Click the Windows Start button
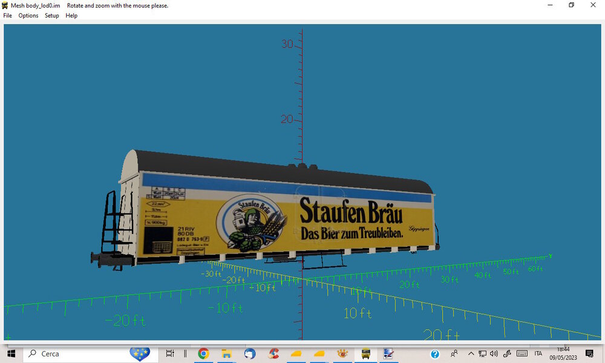This screenshot has width=605, height=363. [11, 354]
